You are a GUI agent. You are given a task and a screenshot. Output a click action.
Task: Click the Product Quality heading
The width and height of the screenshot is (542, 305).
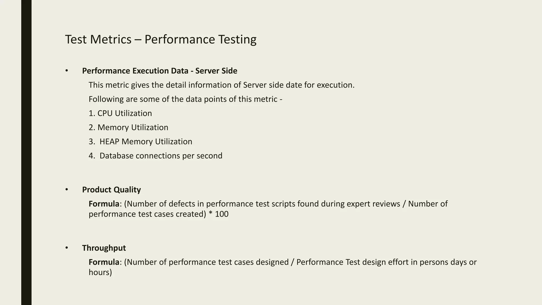111,190
